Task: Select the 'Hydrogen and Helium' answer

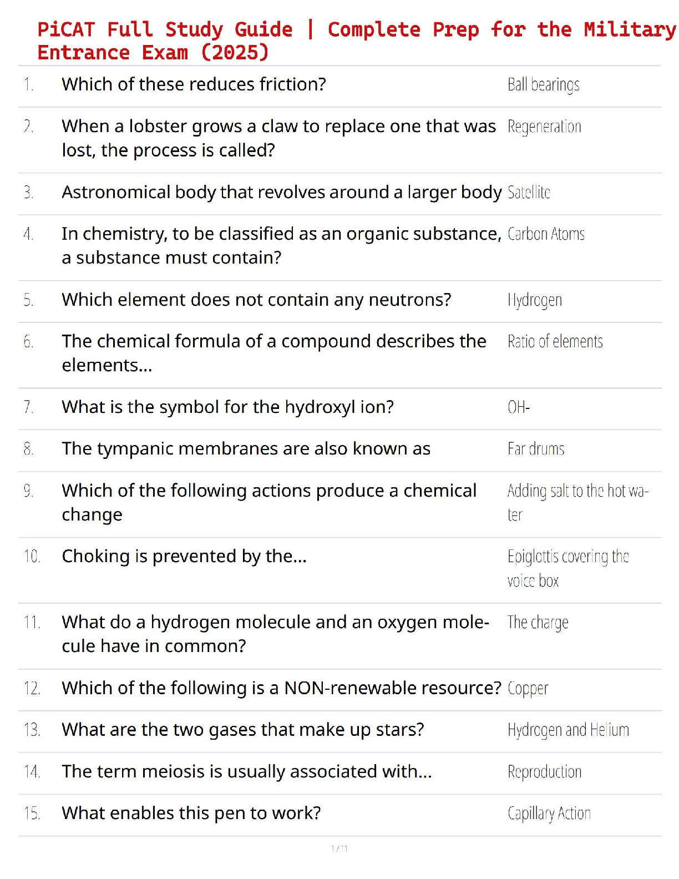Action: tap(568, 730)
